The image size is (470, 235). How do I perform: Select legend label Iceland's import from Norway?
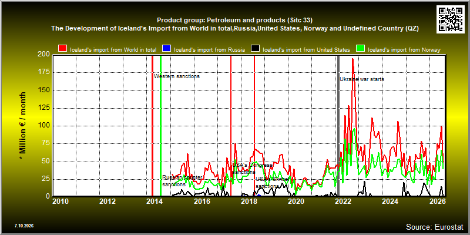404,50
